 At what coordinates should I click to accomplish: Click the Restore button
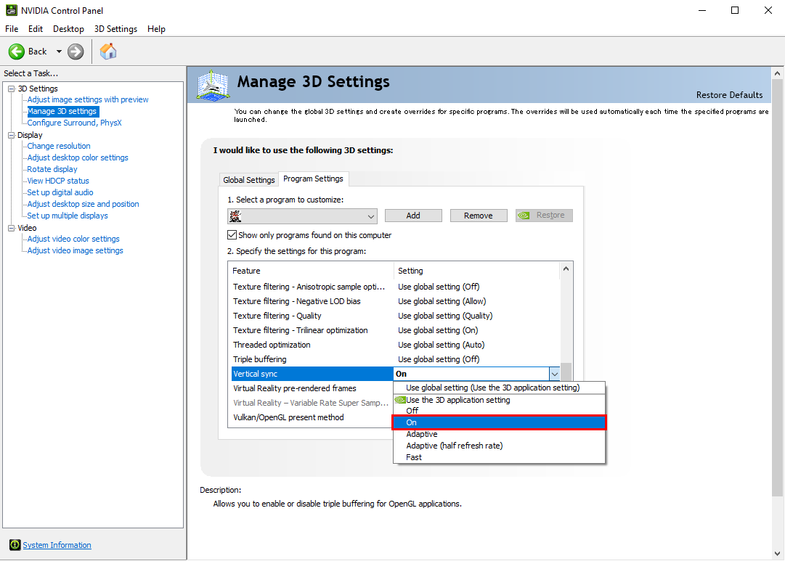544,216
